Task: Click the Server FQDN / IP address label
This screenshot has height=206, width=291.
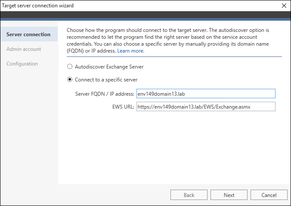Action: coord(105,94)
